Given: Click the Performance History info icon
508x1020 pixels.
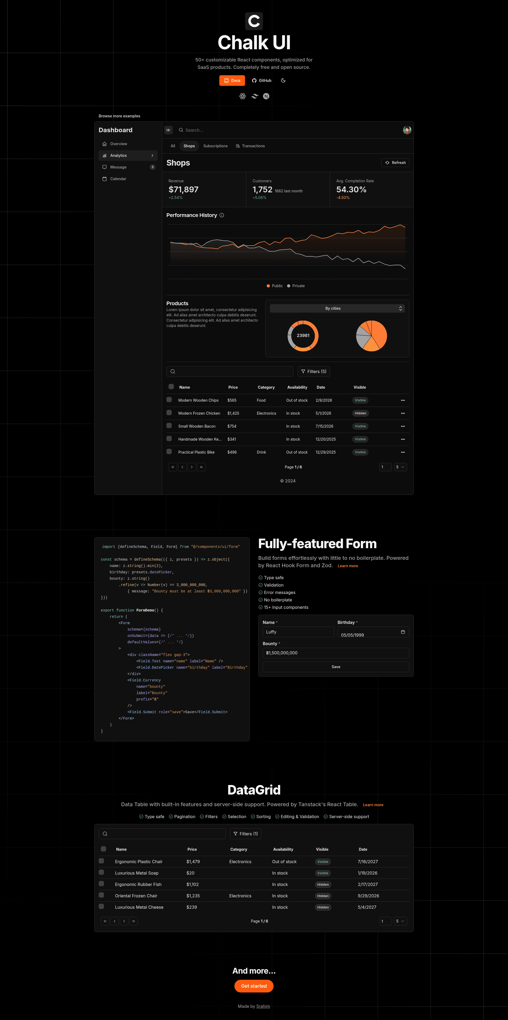Looking at the screenshot, I should (x=222, y=215).
